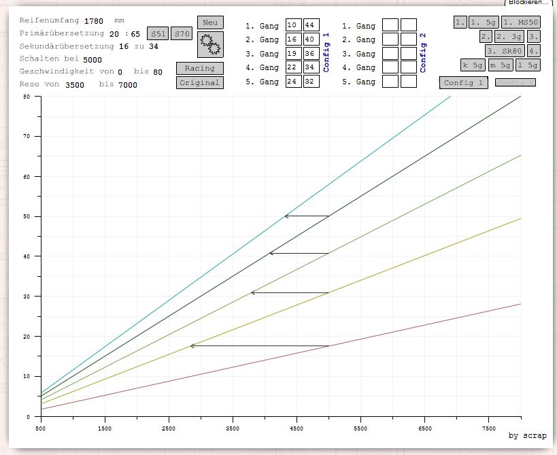
Task: Pick the l 5g gearbox preset
Action: (527, 65)
